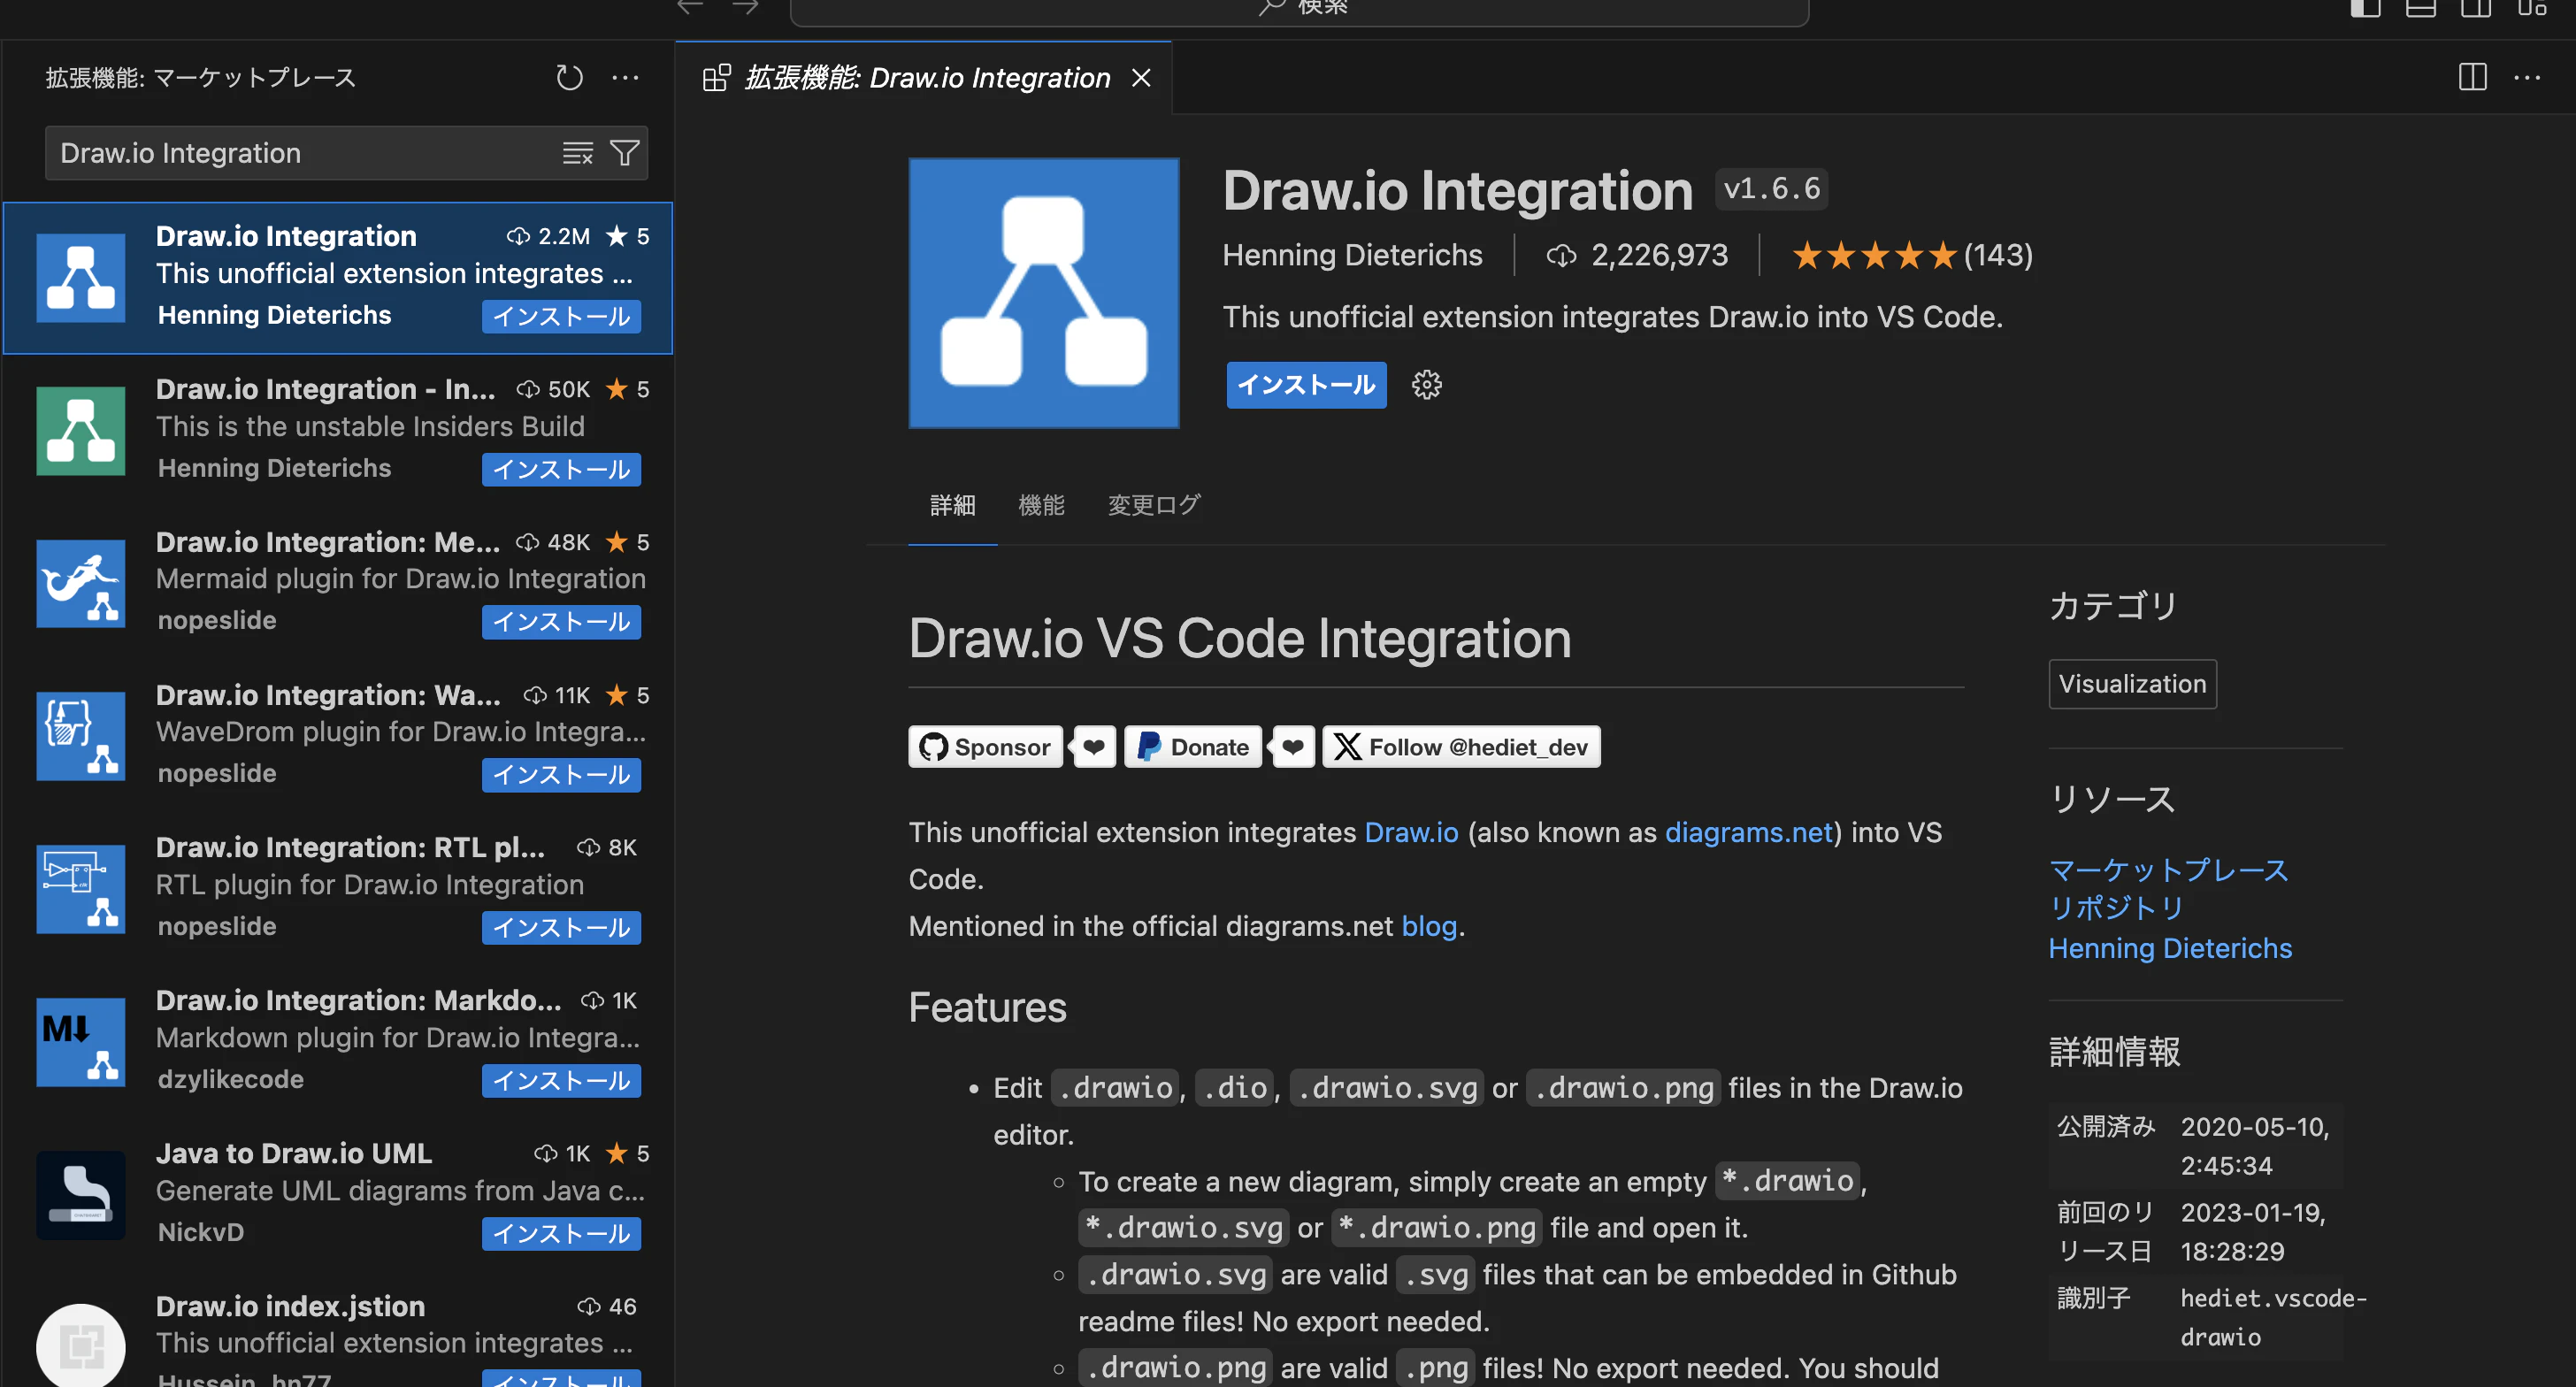Screen dimensions: 2576x1387
Task: Select the Draw.io index.jstion list title
Action: pyautogui.click(x=290, y=1306)
